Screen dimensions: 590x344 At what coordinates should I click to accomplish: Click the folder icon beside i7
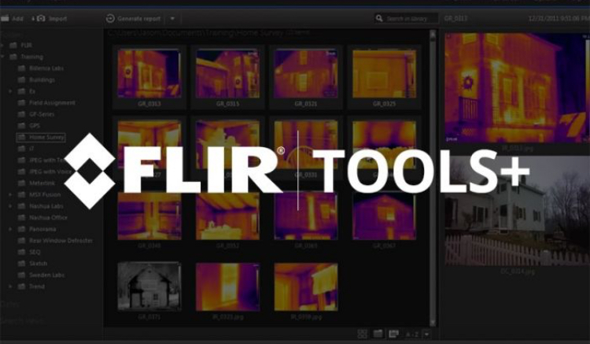point(22,149)
